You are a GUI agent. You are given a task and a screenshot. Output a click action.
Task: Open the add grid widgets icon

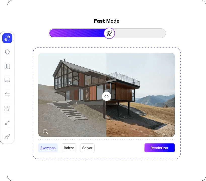tap(7, 109)
